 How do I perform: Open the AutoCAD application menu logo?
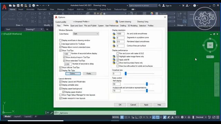coord(4,7)
